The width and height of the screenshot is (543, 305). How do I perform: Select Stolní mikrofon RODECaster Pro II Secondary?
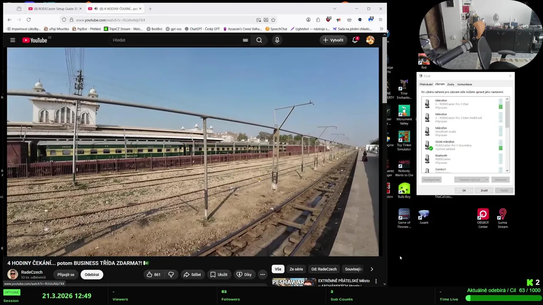pyautogui.click(x=463, y=145)
